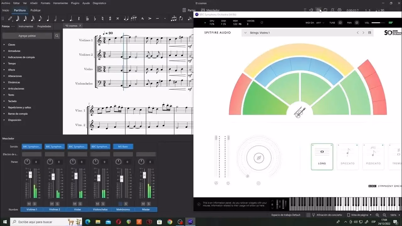Solo the Violines 1 mixer channel
The image size is (402, 226).
(35, 203)
